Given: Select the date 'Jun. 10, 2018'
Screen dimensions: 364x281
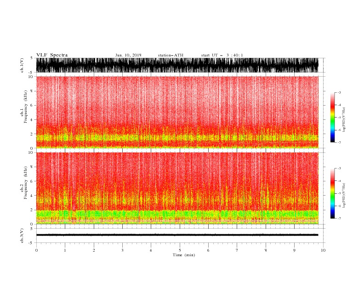Looking at the screenshot, I should coord(128,55).
